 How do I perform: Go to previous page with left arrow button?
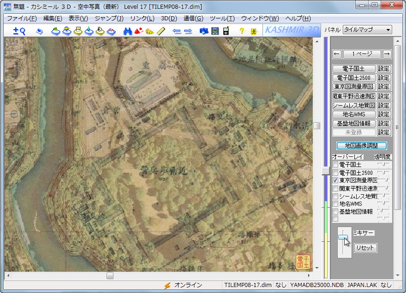click(337, 54)
